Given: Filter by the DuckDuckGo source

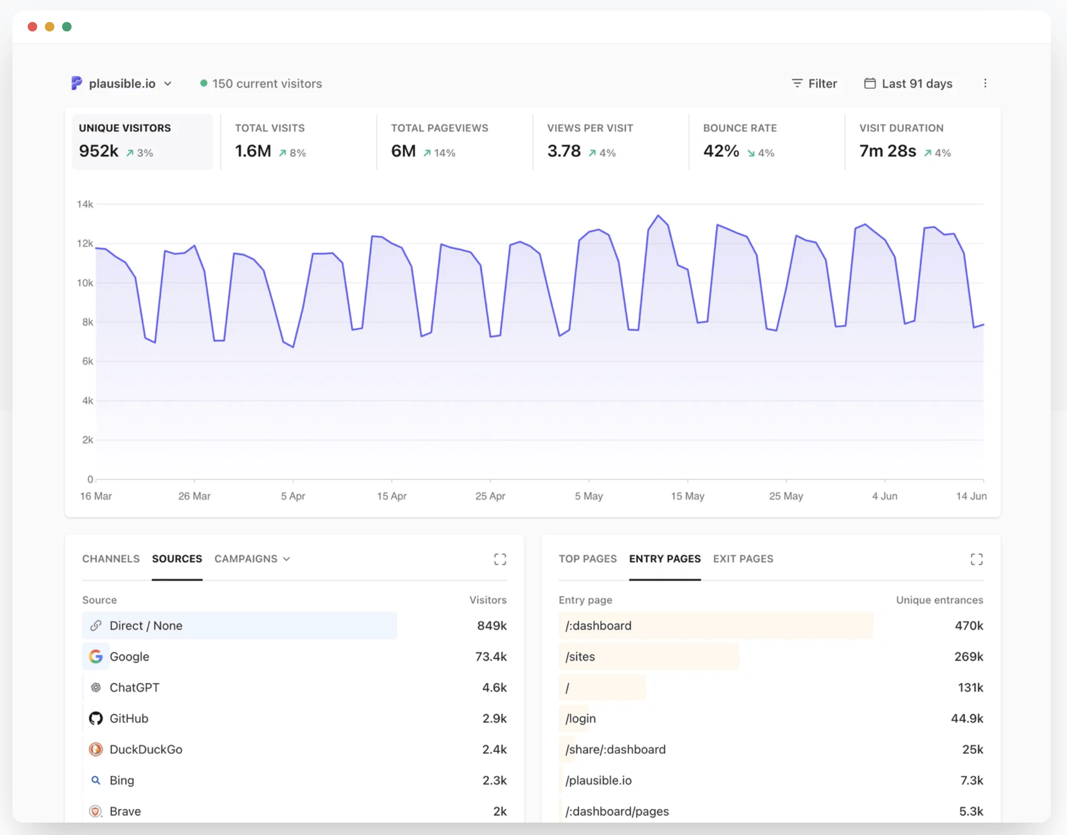Looking at the screenshot, I should tap(294, 749).
